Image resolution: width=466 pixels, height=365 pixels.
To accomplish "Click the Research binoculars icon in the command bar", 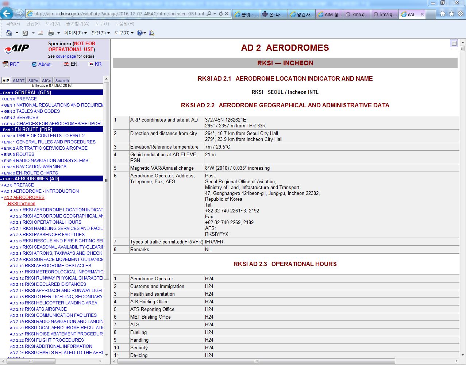I will (x=151, y=33).
